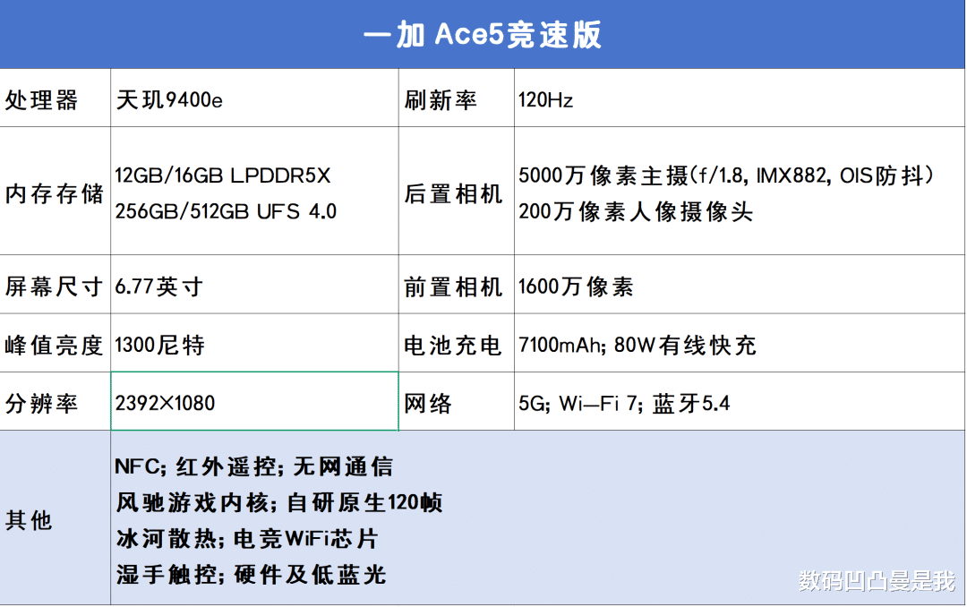967x607 pixels.
Task: Click the 风驰游戏内核; 自研原生120帧 line
Action: tap(278, 502)
